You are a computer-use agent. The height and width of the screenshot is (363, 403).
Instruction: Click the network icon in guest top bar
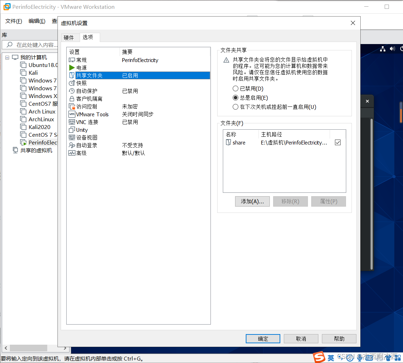(x=383, y=49)
